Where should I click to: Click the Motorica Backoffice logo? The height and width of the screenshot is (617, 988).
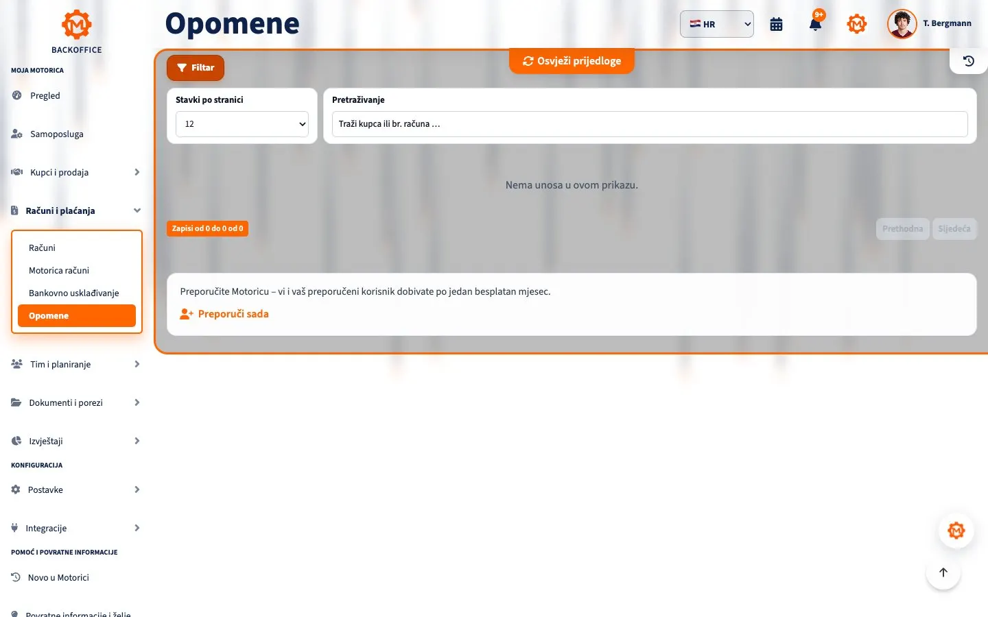click(x=76, y=32)
